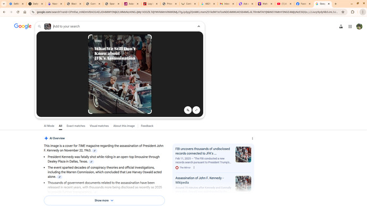
Task: Reload the current page
Action: (x=18, y=12)
